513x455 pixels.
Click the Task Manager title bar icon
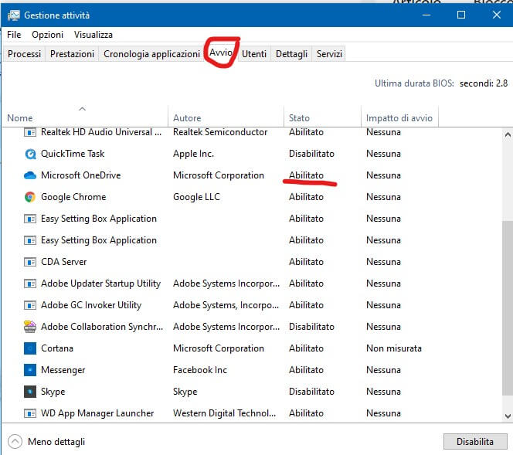pos(13,15)
